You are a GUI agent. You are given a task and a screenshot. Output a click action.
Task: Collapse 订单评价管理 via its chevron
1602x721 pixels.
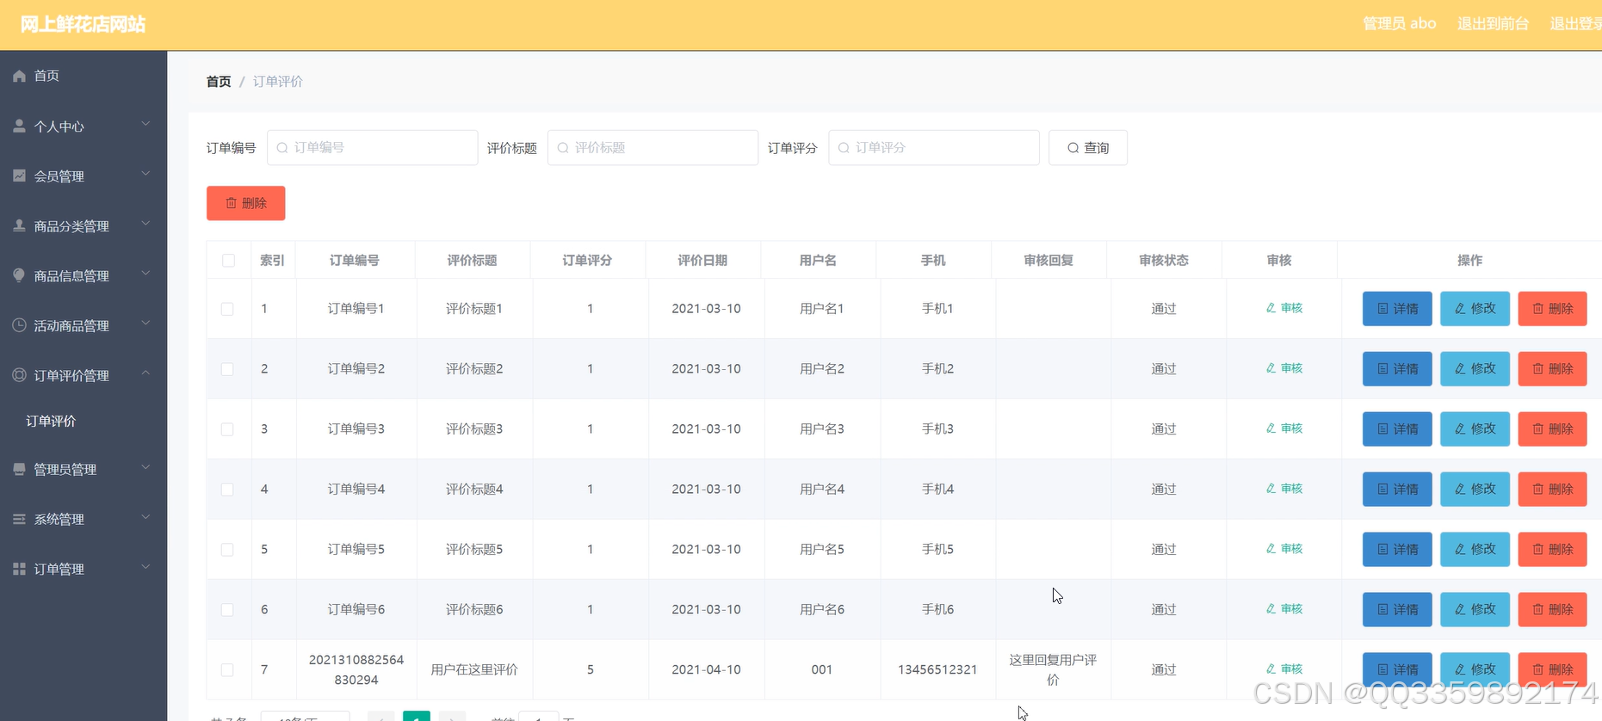pos(145,373)
